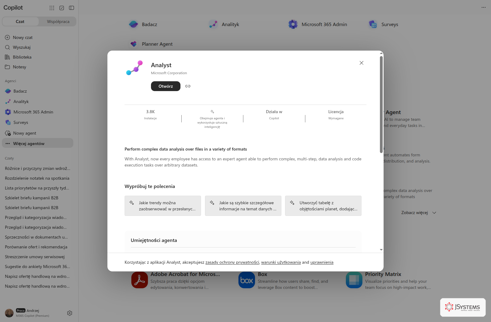
Task: Click the Biblioteka books icon
Action: 7,57
